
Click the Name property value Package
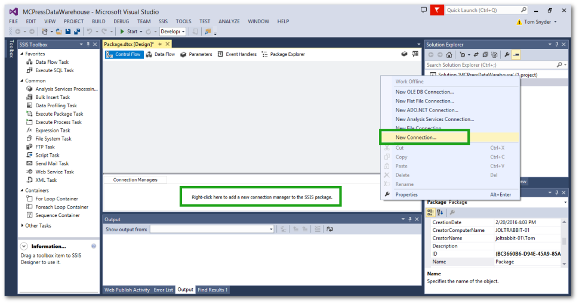pyautogui.click(x=528, y=262)
